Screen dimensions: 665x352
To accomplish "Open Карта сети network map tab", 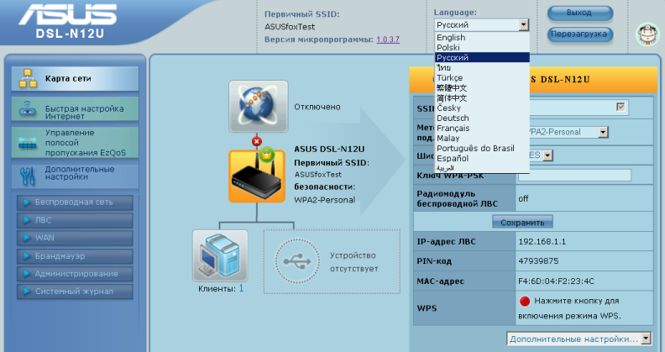I will pyautogui.click(x=75, y=79).
